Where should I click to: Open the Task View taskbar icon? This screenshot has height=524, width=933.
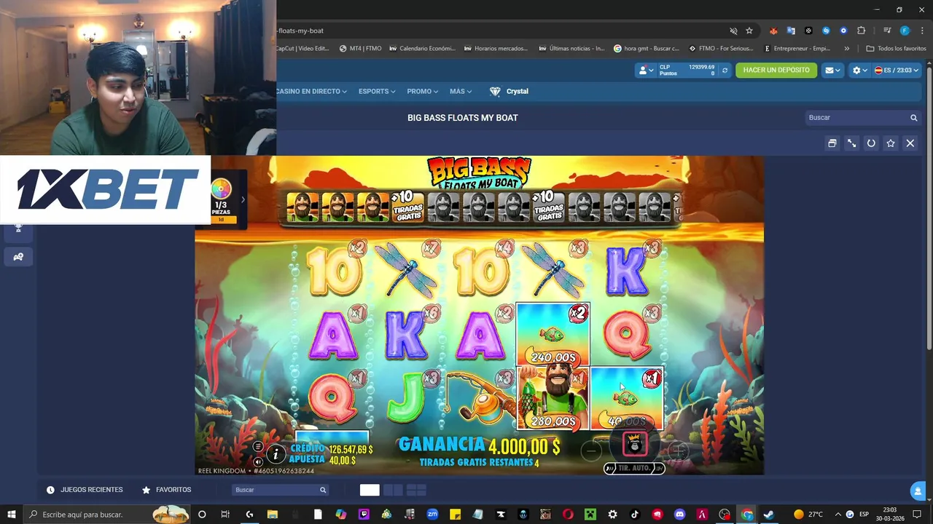pyautogui.click(x=225, y=515)
